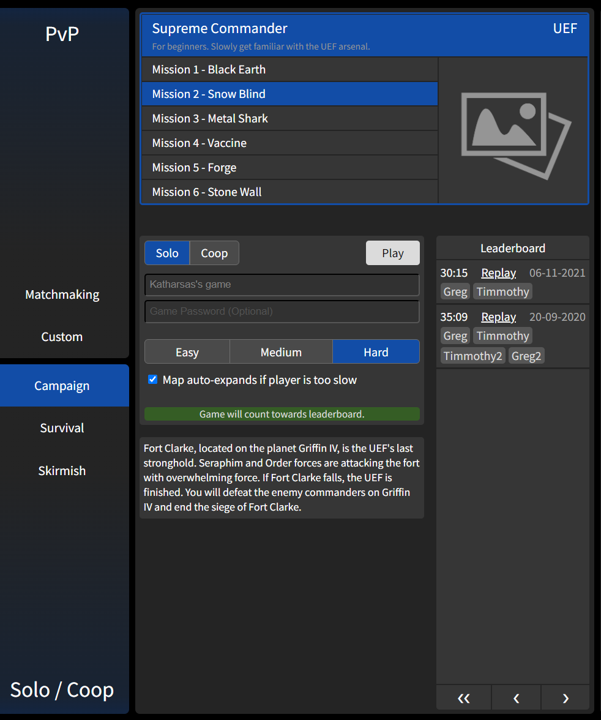Click Greg tag in the 30:15 entry
601x720 pixels.
click(x=455, y=291)
